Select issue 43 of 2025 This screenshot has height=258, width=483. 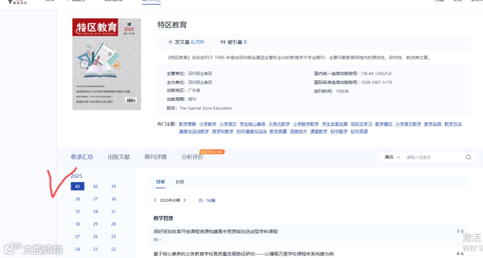78,186
